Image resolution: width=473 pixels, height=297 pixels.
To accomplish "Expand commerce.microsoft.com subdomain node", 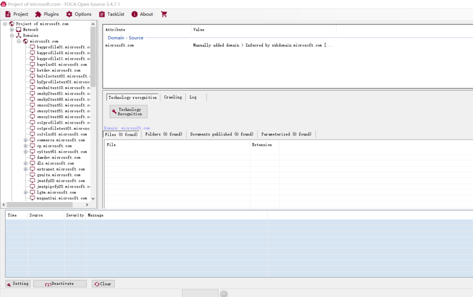I will pos(26,140).
